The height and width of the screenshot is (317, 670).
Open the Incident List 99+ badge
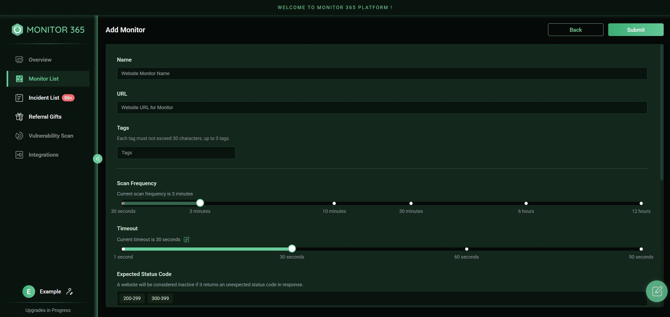click(68, 98)
